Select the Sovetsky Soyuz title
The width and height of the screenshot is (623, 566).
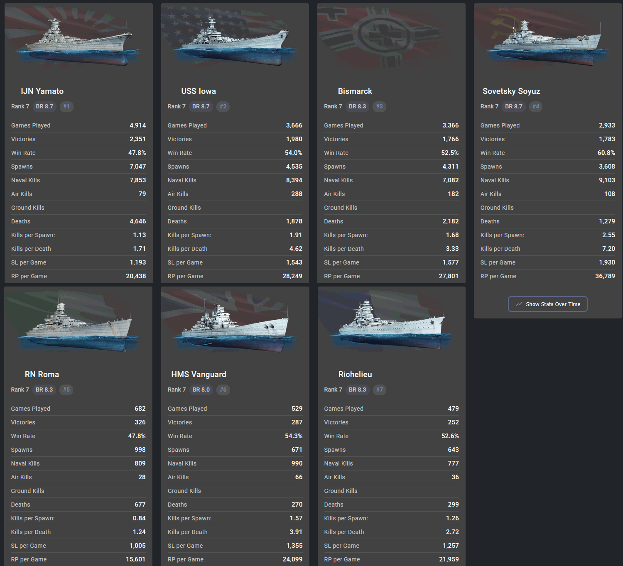point(511,91)
